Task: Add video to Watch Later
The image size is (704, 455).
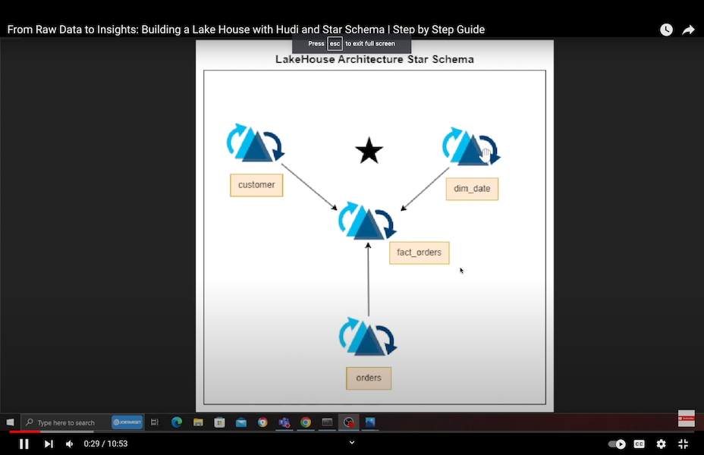Action: [x=666, y=30]
